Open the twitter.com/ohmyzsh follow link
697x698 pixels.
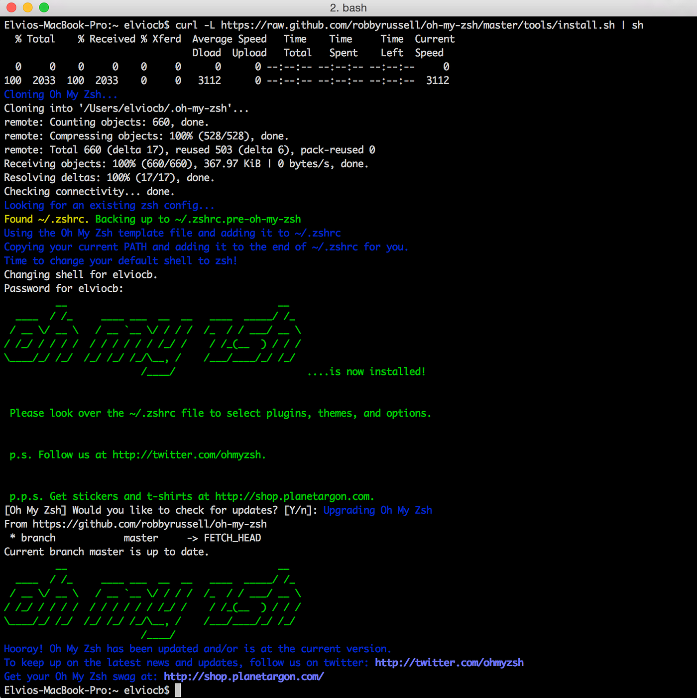[187, 455]
